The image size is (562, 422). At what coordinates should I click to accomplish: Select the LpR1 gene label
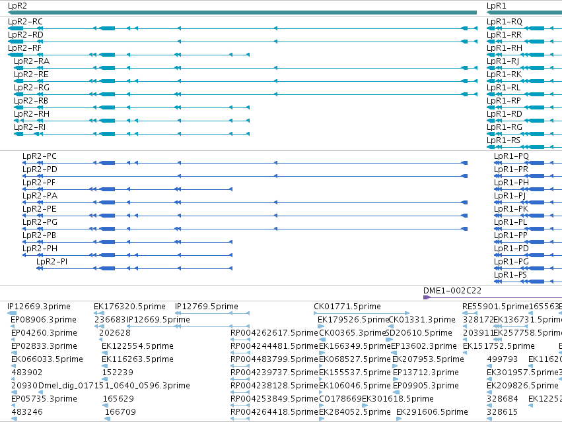pyautogui.click(x=496, y=6)
